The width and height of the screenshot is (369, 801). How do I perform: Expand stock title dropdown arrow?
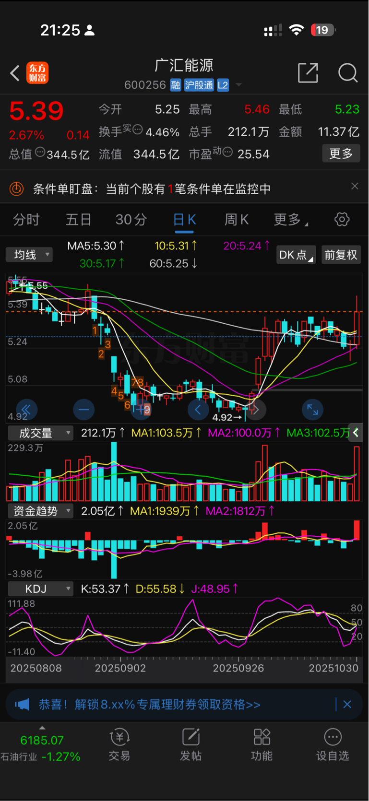(x=238, y=85)
